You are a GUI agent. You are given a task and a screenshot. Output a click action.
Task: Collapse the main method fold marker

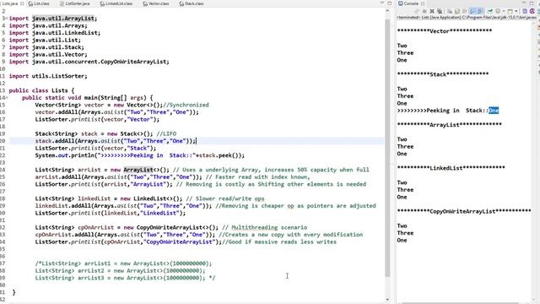(7, 98)
